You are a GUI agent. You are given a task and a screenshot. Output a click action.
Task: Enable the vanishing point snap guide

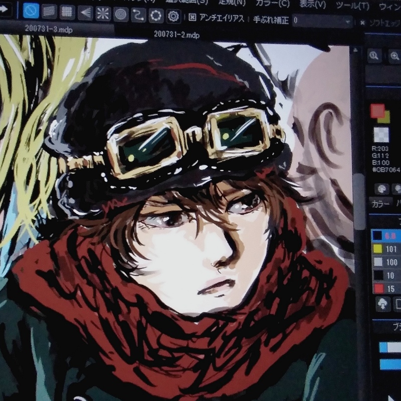coord(85,13)
